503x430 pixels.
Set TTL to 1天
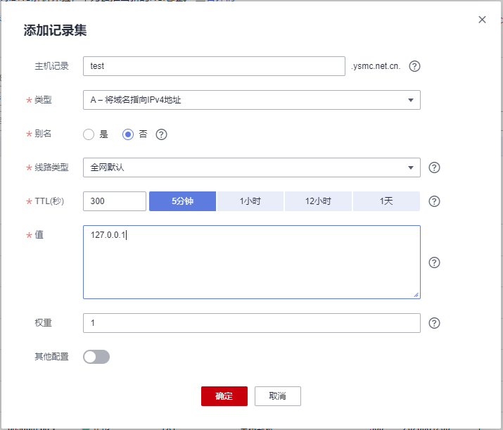pyautogui.click(x=386, y=201)
